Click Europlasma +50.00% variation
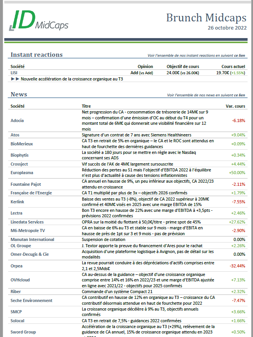Viewport: 253px width, 337px height. click(x=237, y=173)
